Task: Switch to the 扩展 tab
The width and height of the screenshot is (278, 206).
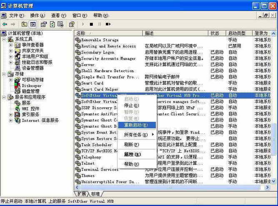Action: pyautogui.click(x=82, y=194)
